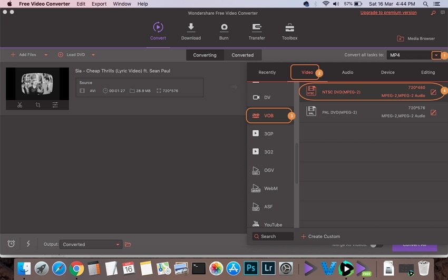Edit the NTSC DVD preset settings
The height and width of the screenshot is (280, 448).
(x=433, y=92)
